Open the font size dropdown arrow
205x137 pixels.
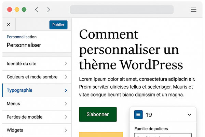click(189, 115)
